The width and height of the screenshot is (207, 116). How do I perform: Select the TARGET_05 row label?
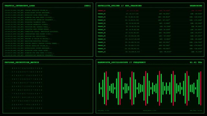coord(101,23)
